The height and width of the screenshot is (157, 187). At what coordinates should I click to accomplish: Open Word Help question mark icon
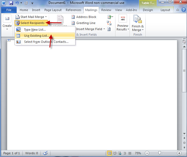(x=184, y=10)
